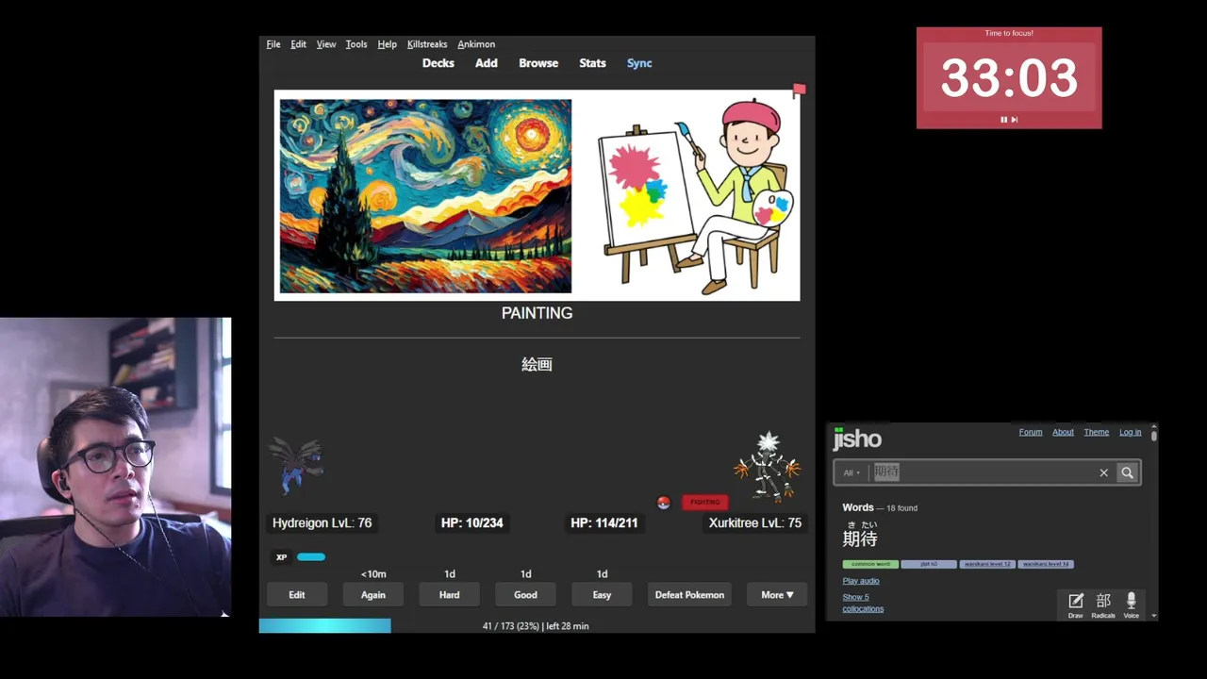The image size is (1207, 679).
Task: Click the red FIGHTING type badge
Action: pos(704,502)
